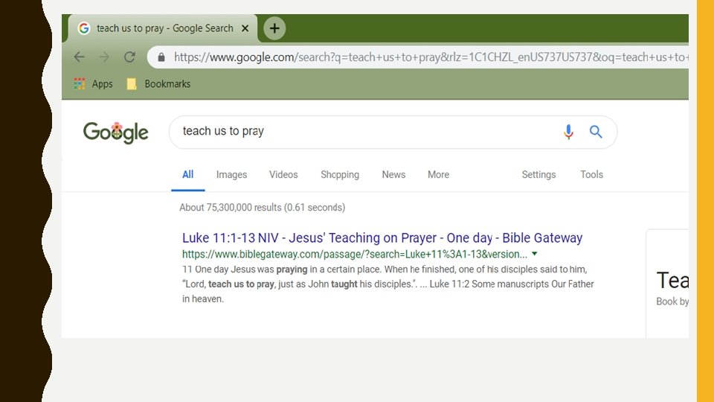The height and width of the screenshot is (402, 714).
Task: Click the address bar URL
Action: (431, 57)
